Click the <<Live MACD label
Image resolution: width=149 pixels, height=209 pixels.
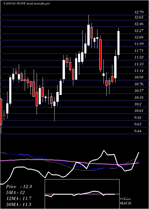point(125,201)
